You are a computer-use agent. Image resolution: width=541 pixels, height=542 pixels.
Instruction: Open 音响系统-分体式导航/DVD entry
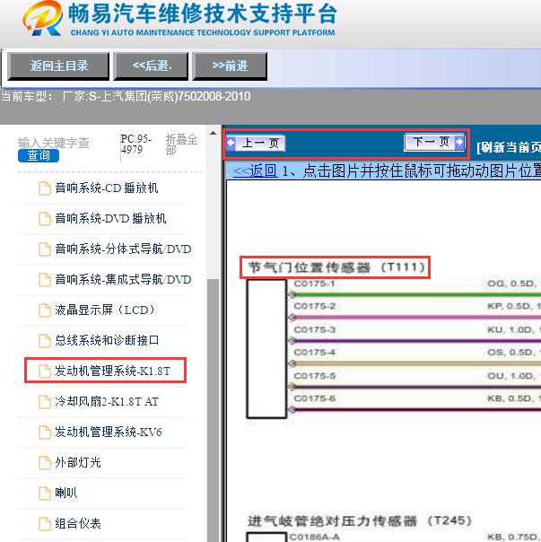pos(123,249)
